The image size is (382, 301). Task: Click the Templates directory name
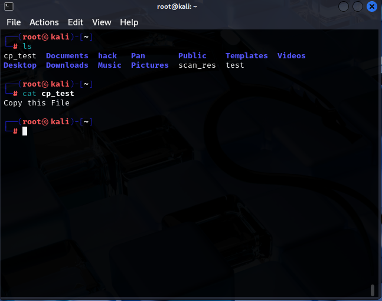tap(247, 56)
